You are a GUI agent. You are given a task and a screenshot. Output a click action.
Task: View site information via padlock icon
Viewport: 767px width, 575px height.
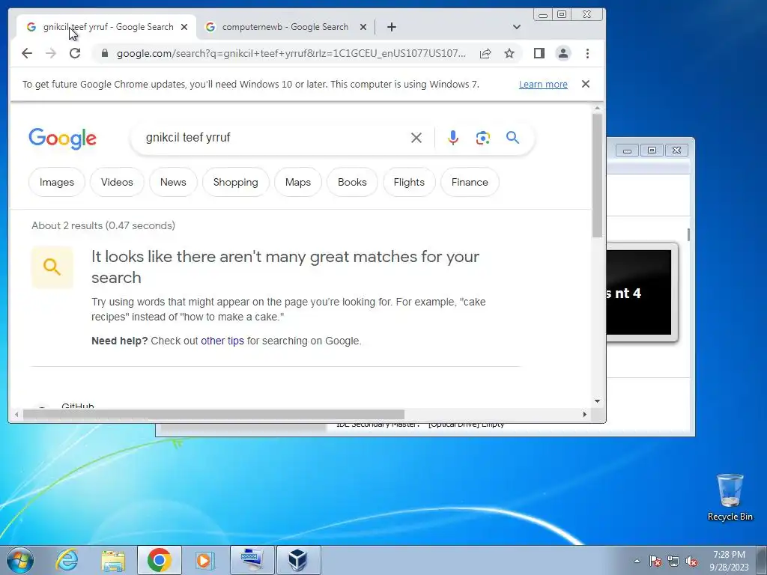point(105,53)
